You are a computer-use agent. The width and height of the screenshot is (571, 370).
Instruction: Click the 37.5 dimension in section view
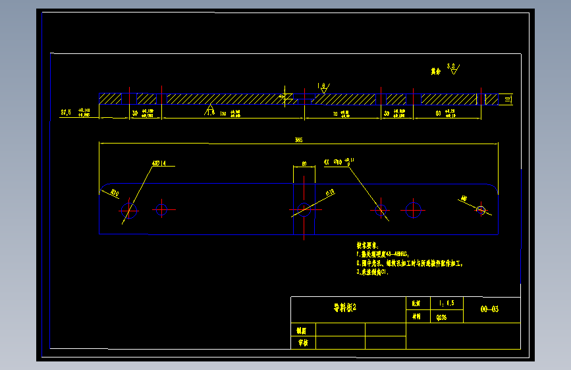point(66,112)
